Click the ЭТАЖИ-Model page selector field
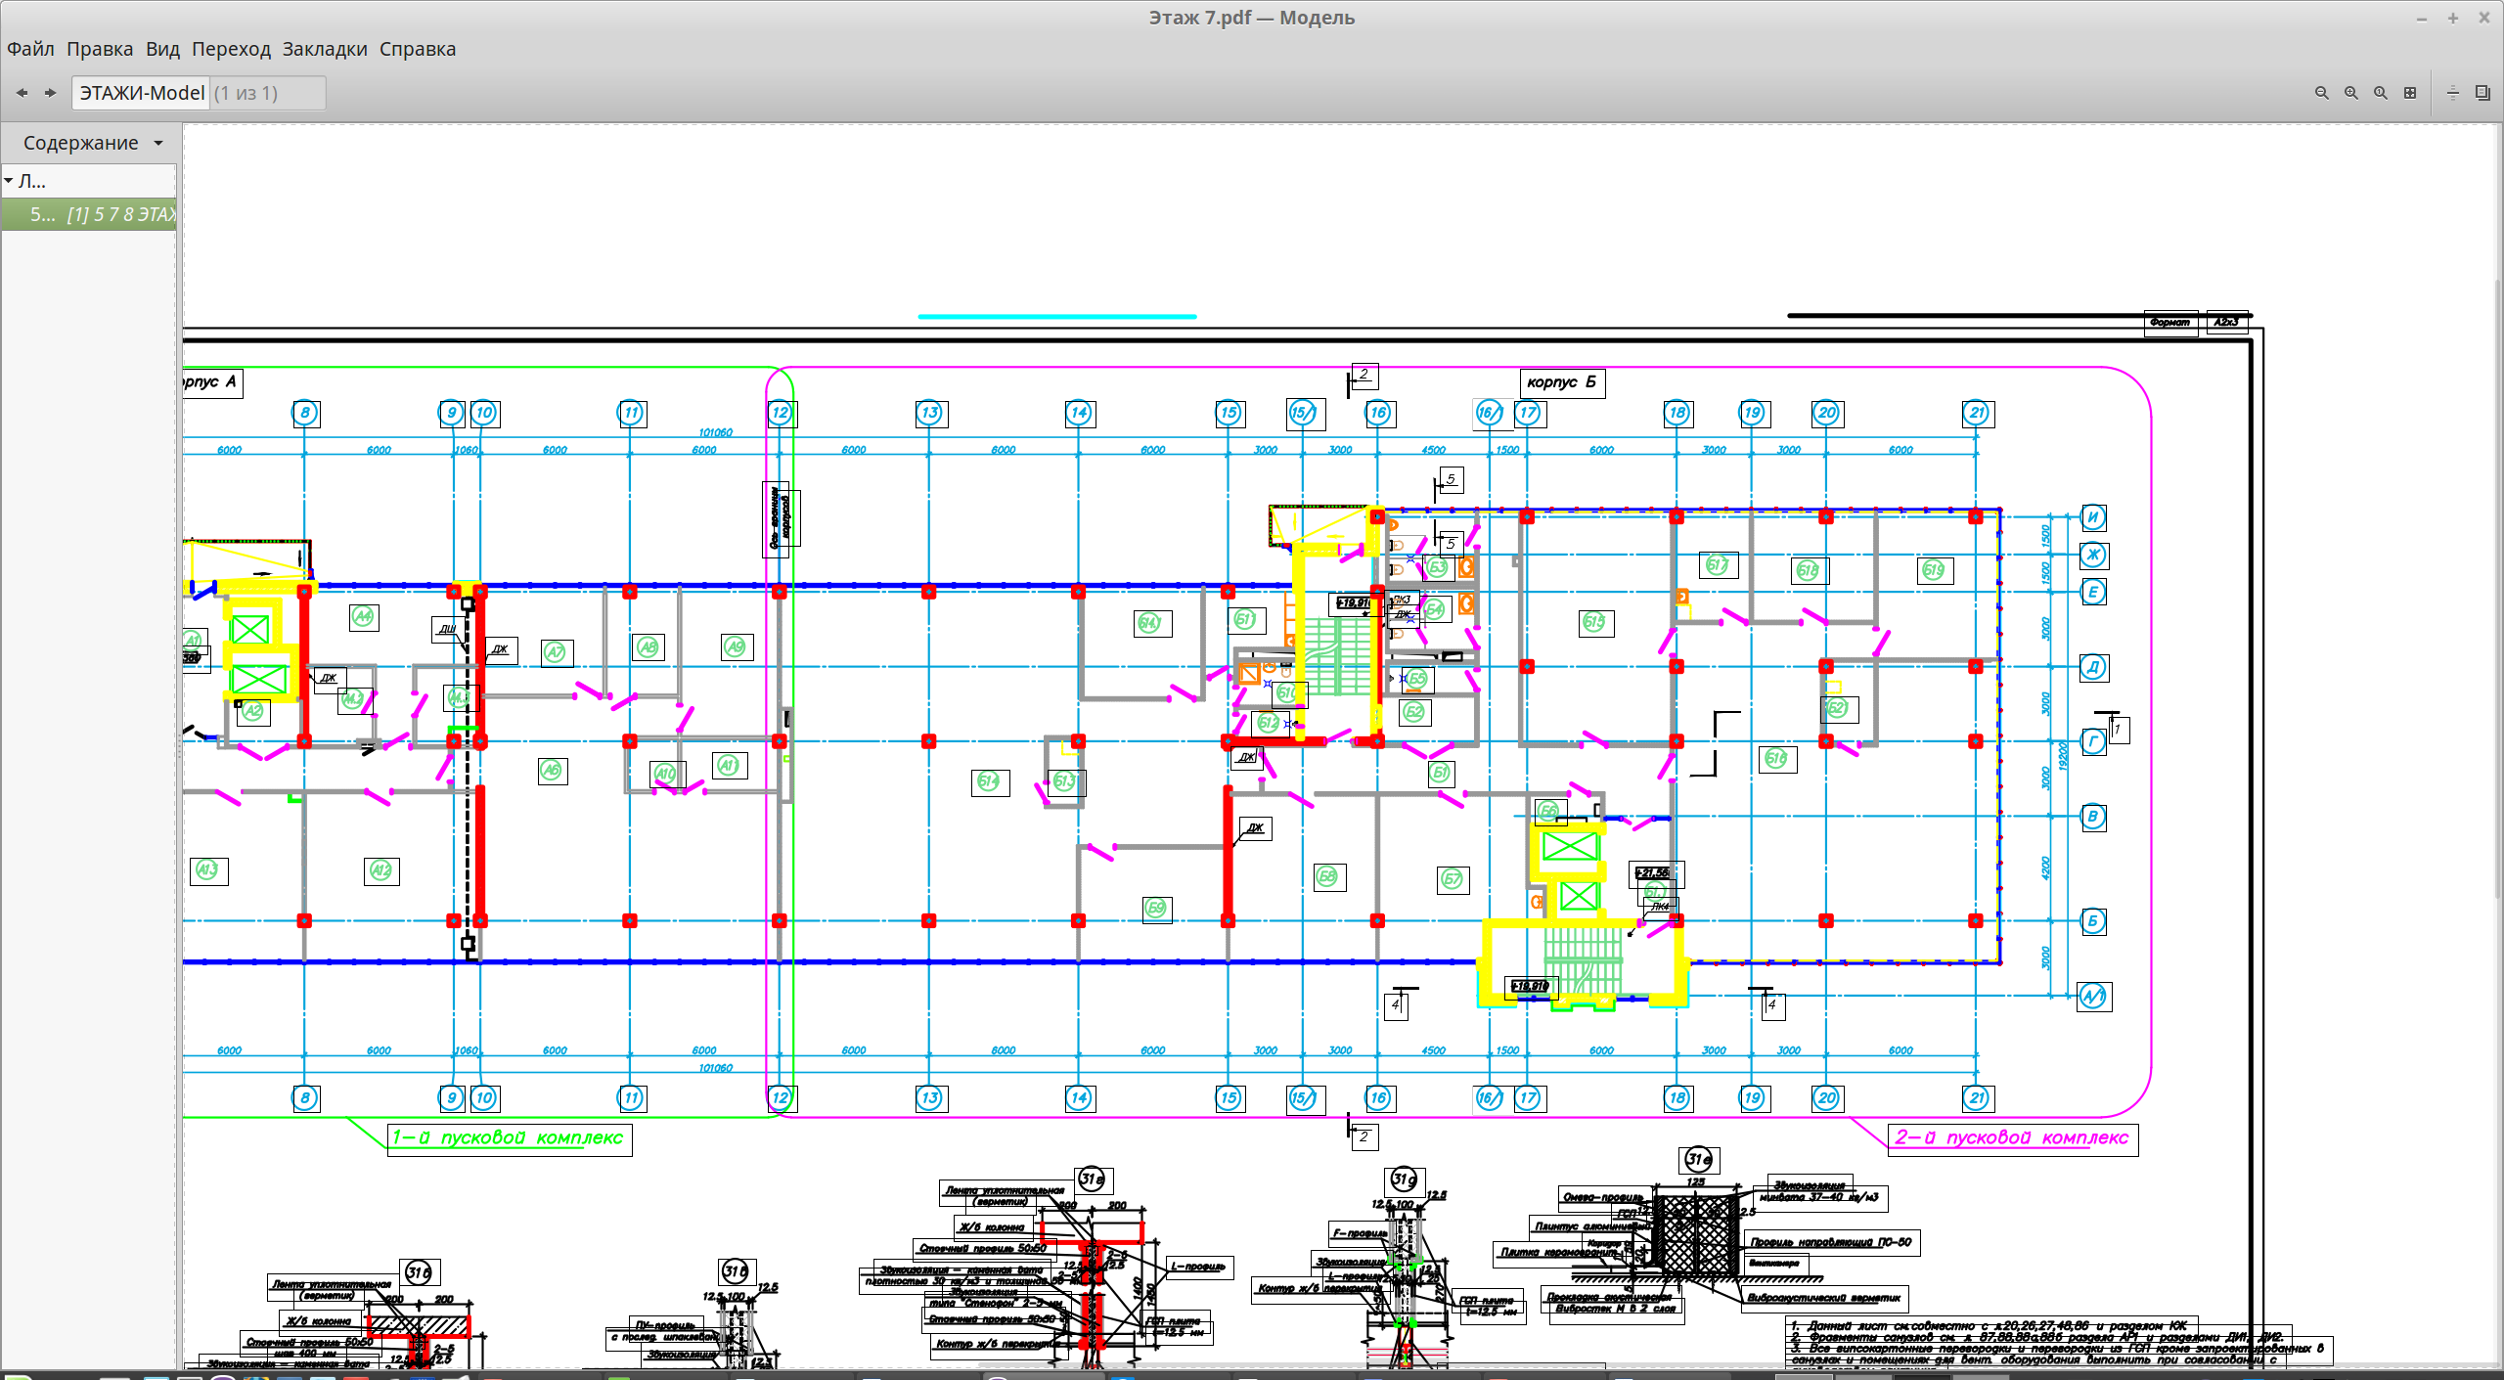 point(199,93)
